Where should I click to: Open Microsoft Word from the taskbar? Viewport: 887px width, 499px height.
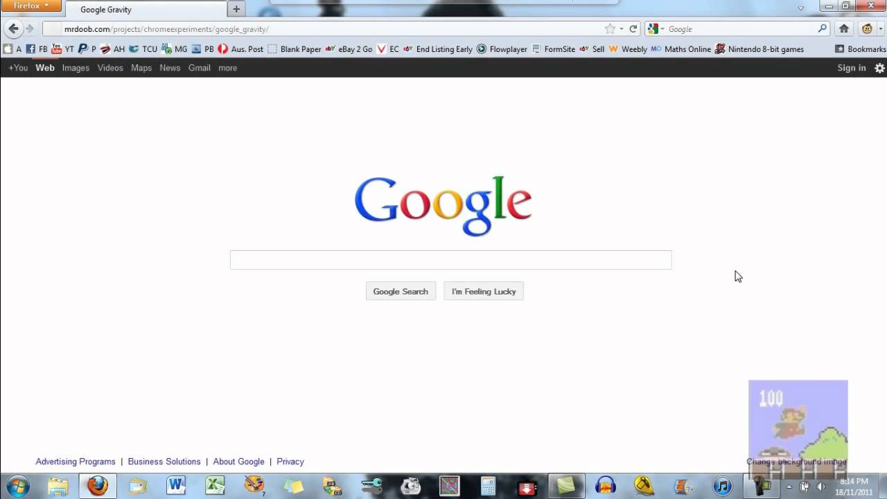[175, 486]
